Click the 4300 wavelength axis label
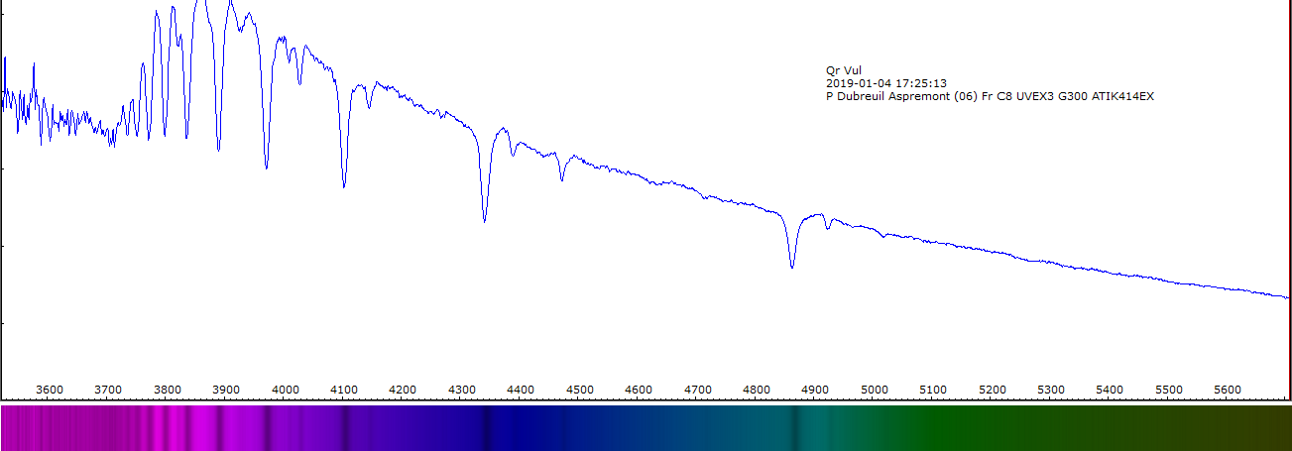Image resolution: width=1292 pixels, height=451 pixels. point(462,390)
